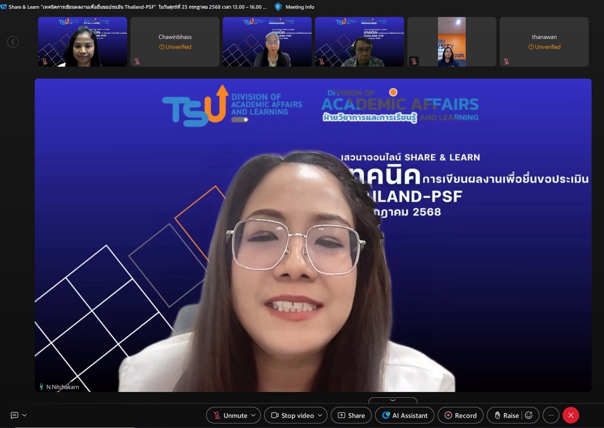Start recording with Record button
This screenshot has height=428, width=604.
point(460,415)
